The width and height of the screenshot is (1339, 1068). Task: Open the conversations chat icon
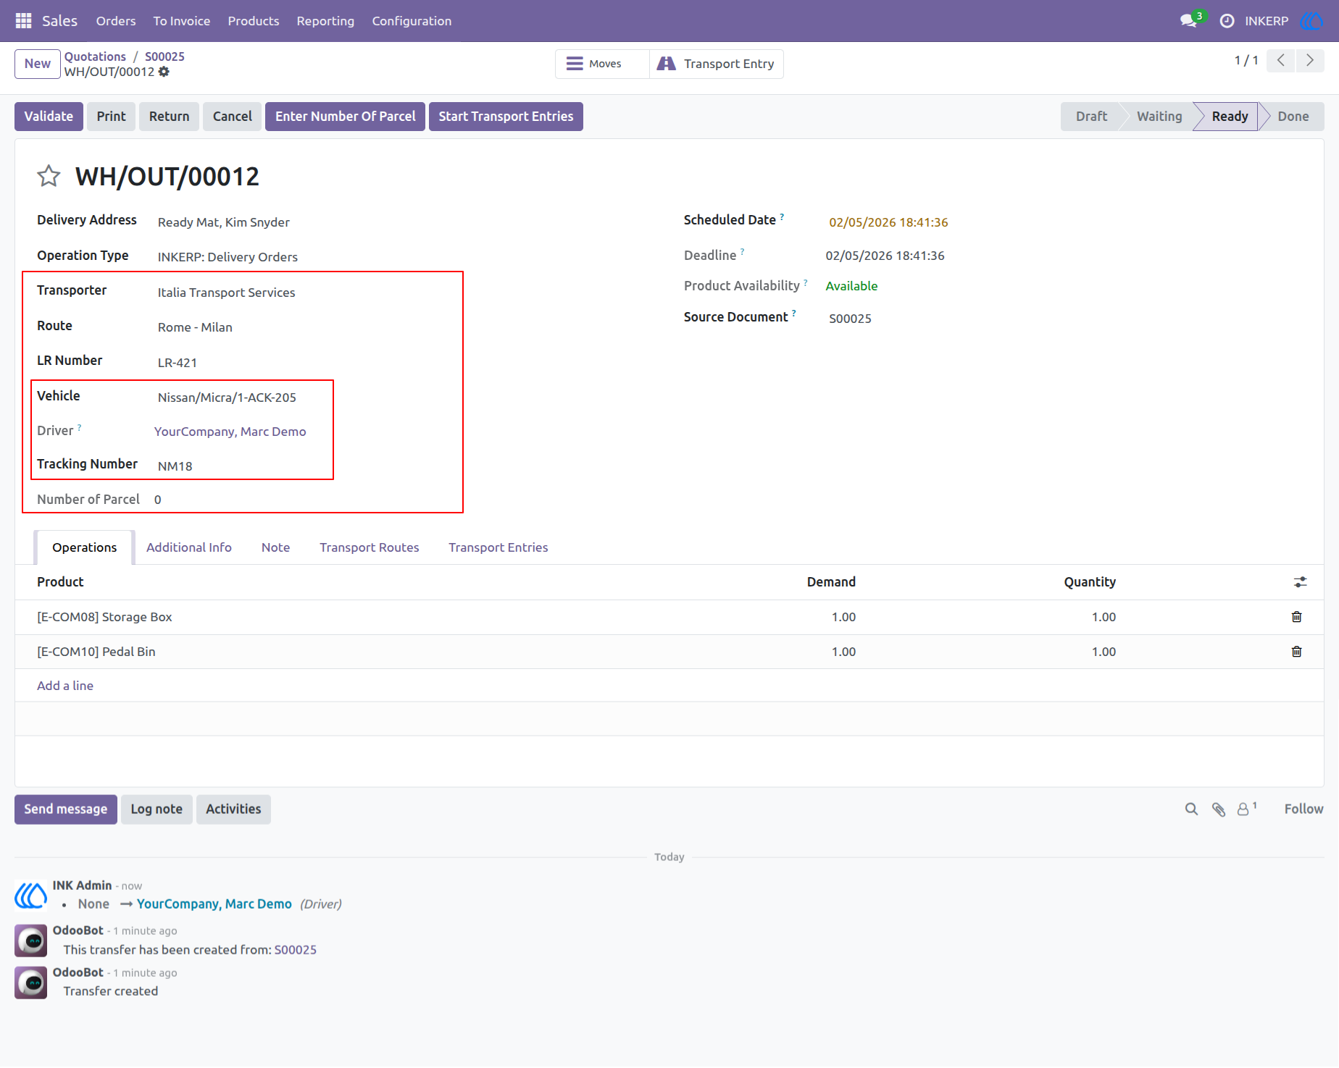click(1188, 21)
